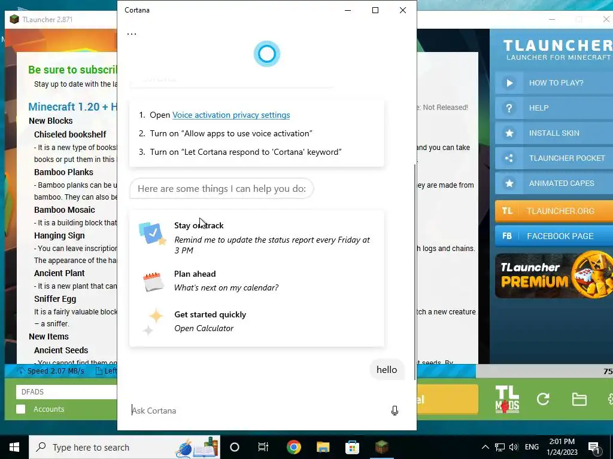Click the Cortana circle logo
The width and height of the screenshot is (613, 459).
[267, 53]
